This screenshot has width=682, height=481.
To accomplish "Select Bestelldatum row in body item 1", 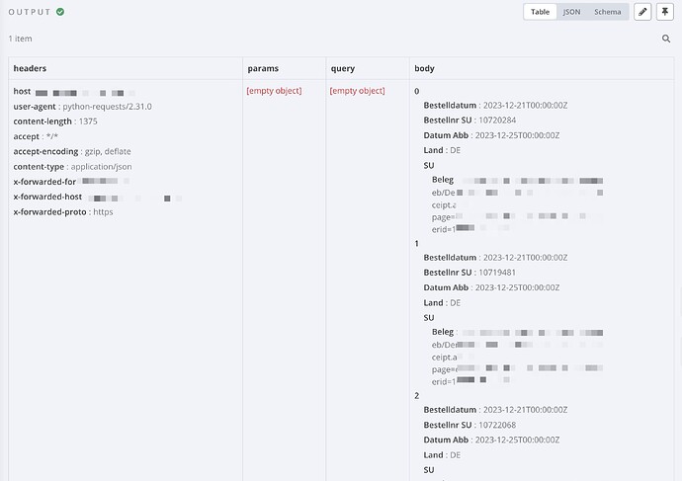I will click(495, 257).
